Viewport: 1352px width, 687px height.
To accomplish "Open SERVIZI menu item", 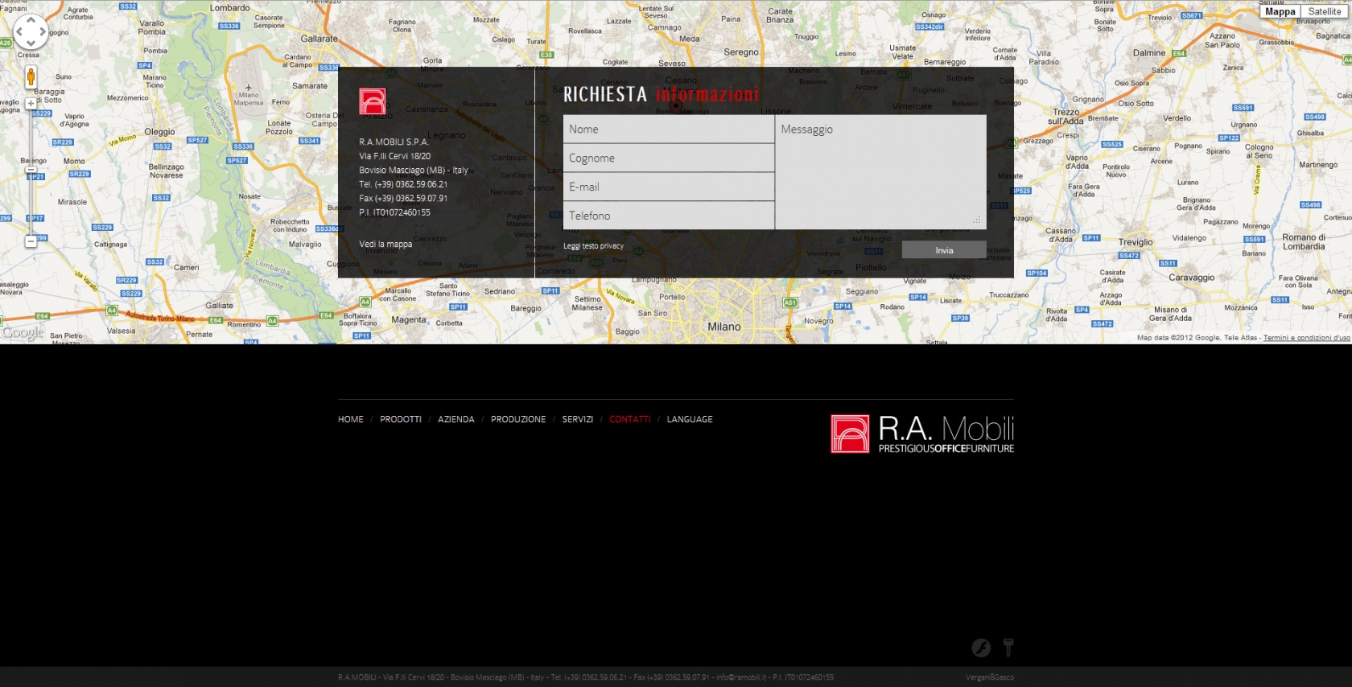I will point(578,419).
